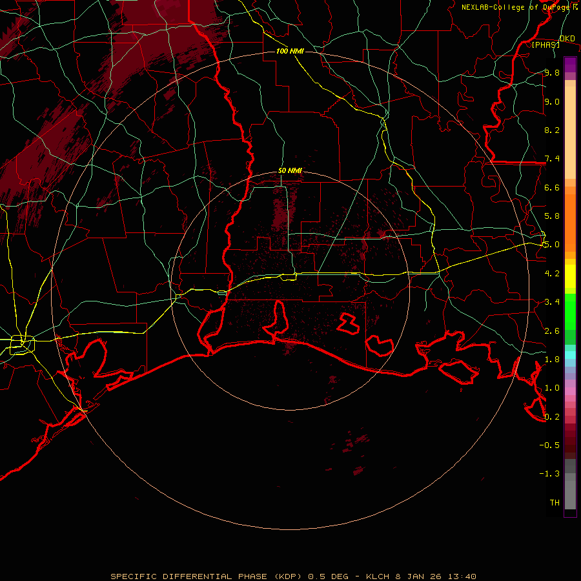Click the 5.8 scale value
Image resolution: width=581 pixels, height=581 pixels.
pyautogui.click(x=552, y=216)
